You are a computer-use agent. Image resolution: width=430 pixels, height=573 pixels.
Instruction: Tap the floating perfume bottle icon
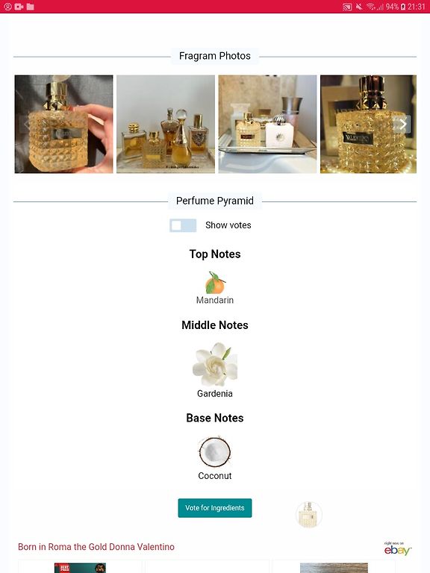(x=308, y=514)
